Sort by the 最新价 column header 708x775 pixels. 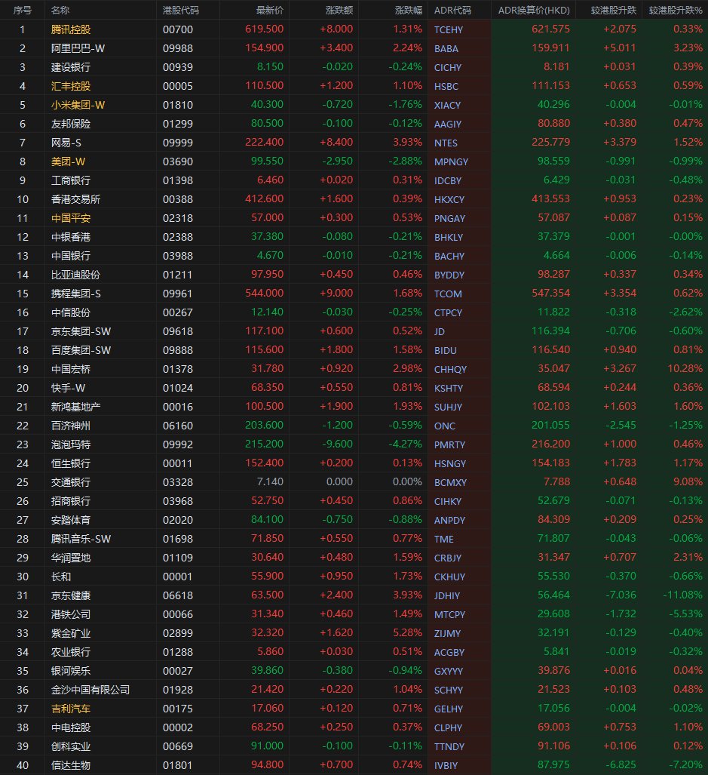point(270,11)
